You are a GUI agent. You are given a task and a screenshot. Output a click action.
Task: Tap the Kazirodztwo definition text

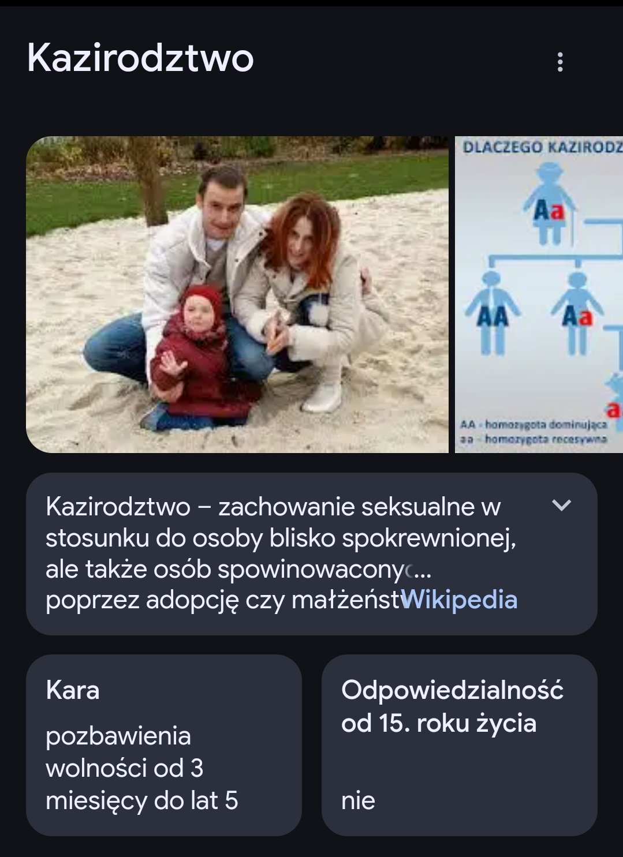point(281,553)
